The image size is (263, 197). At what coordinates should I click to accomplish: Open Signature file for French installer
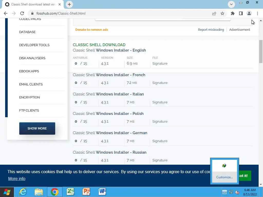160,83
